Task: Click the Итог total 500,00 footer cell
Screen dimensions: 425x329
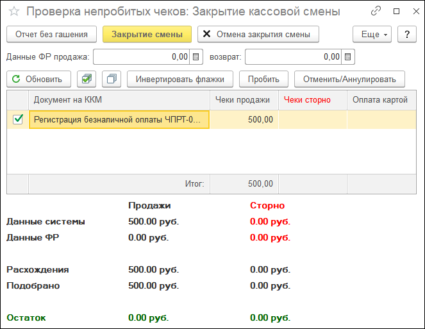Action: 244,183
